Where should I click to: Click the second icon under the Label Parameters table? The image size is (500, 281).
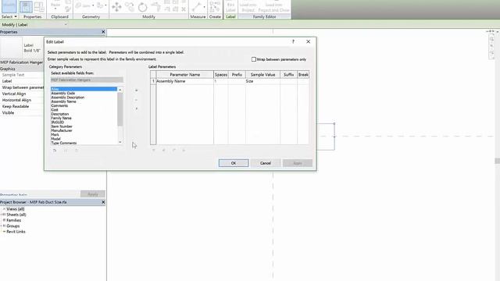[164, 150]
